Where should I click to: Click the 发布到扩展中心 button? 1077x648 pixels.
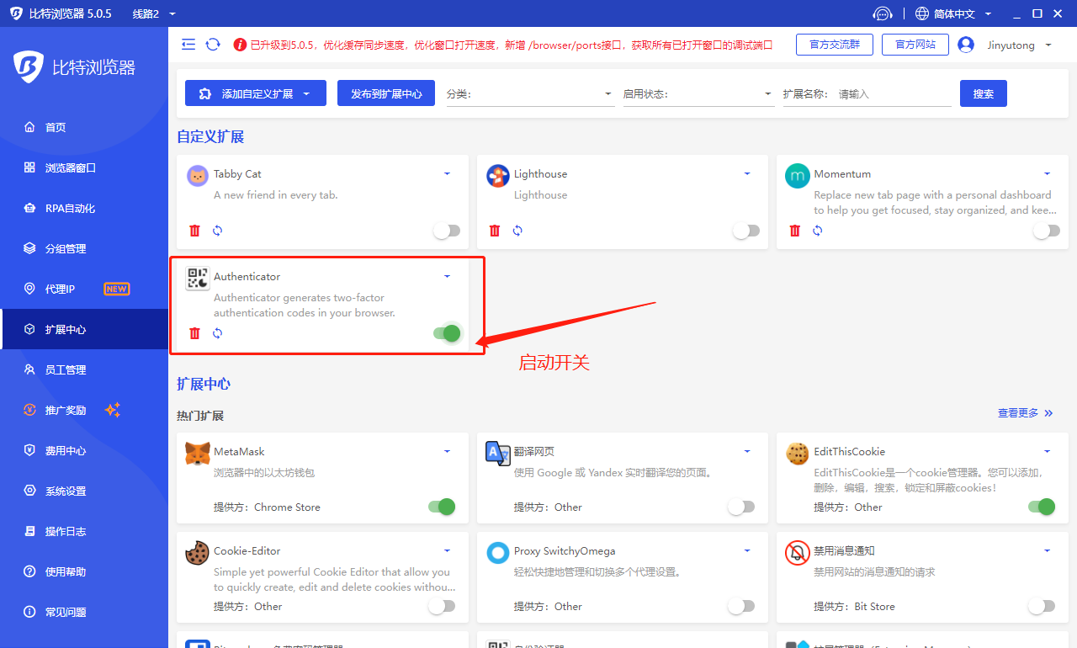pyautogui.click(x=386, y=93)
